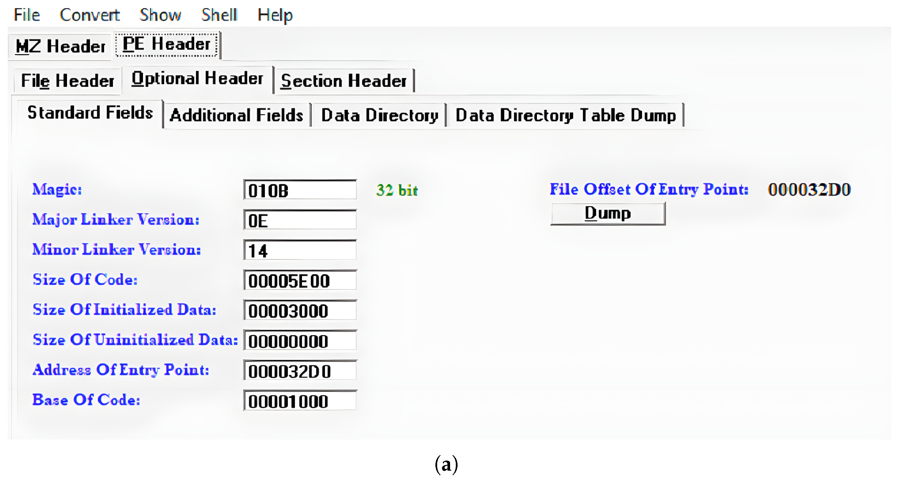Open the Show menu
The width and height of the screenshot is (899, 481).
pos(160,15)
